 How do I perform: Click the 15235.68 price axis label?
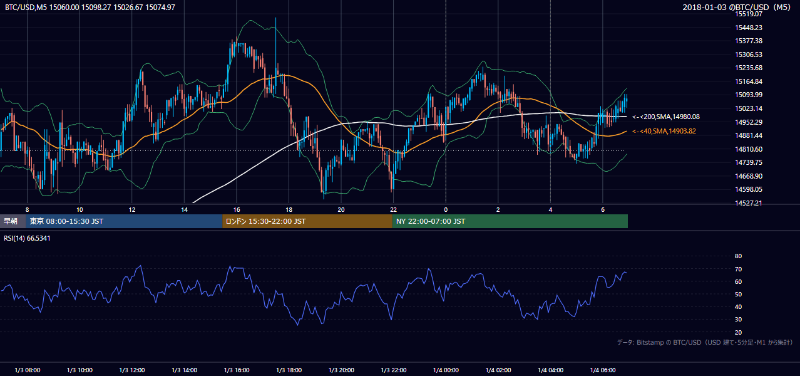749,68
